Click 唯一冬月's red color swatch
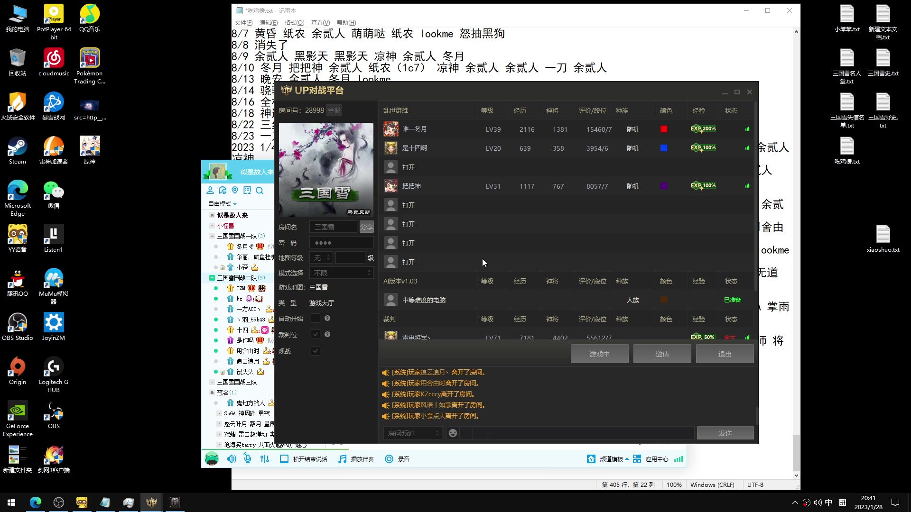 click(664, 128)
